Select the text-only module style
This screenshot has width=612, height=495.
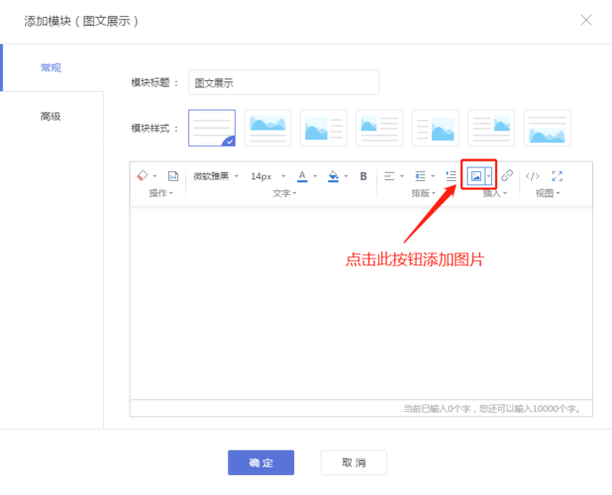[212, 128]
